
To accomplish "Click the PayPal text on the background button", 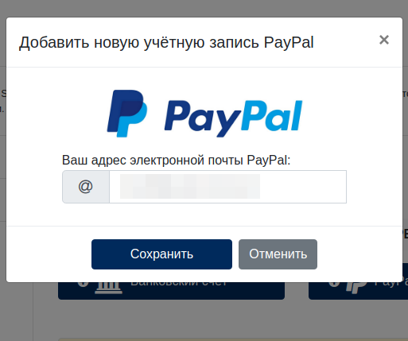I will 391,285.
